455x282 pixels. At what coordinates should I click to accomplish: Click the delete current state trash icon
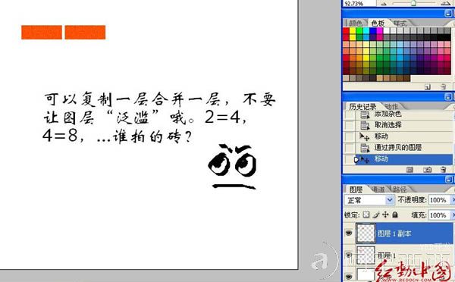tap(443, 170)
